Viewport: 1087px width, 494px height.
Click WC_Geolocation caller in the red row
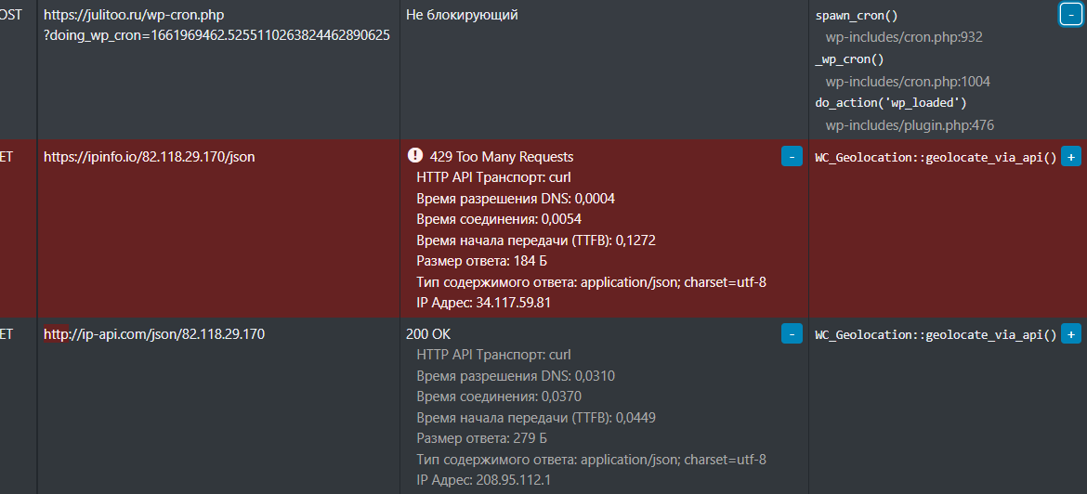point(936,157)
